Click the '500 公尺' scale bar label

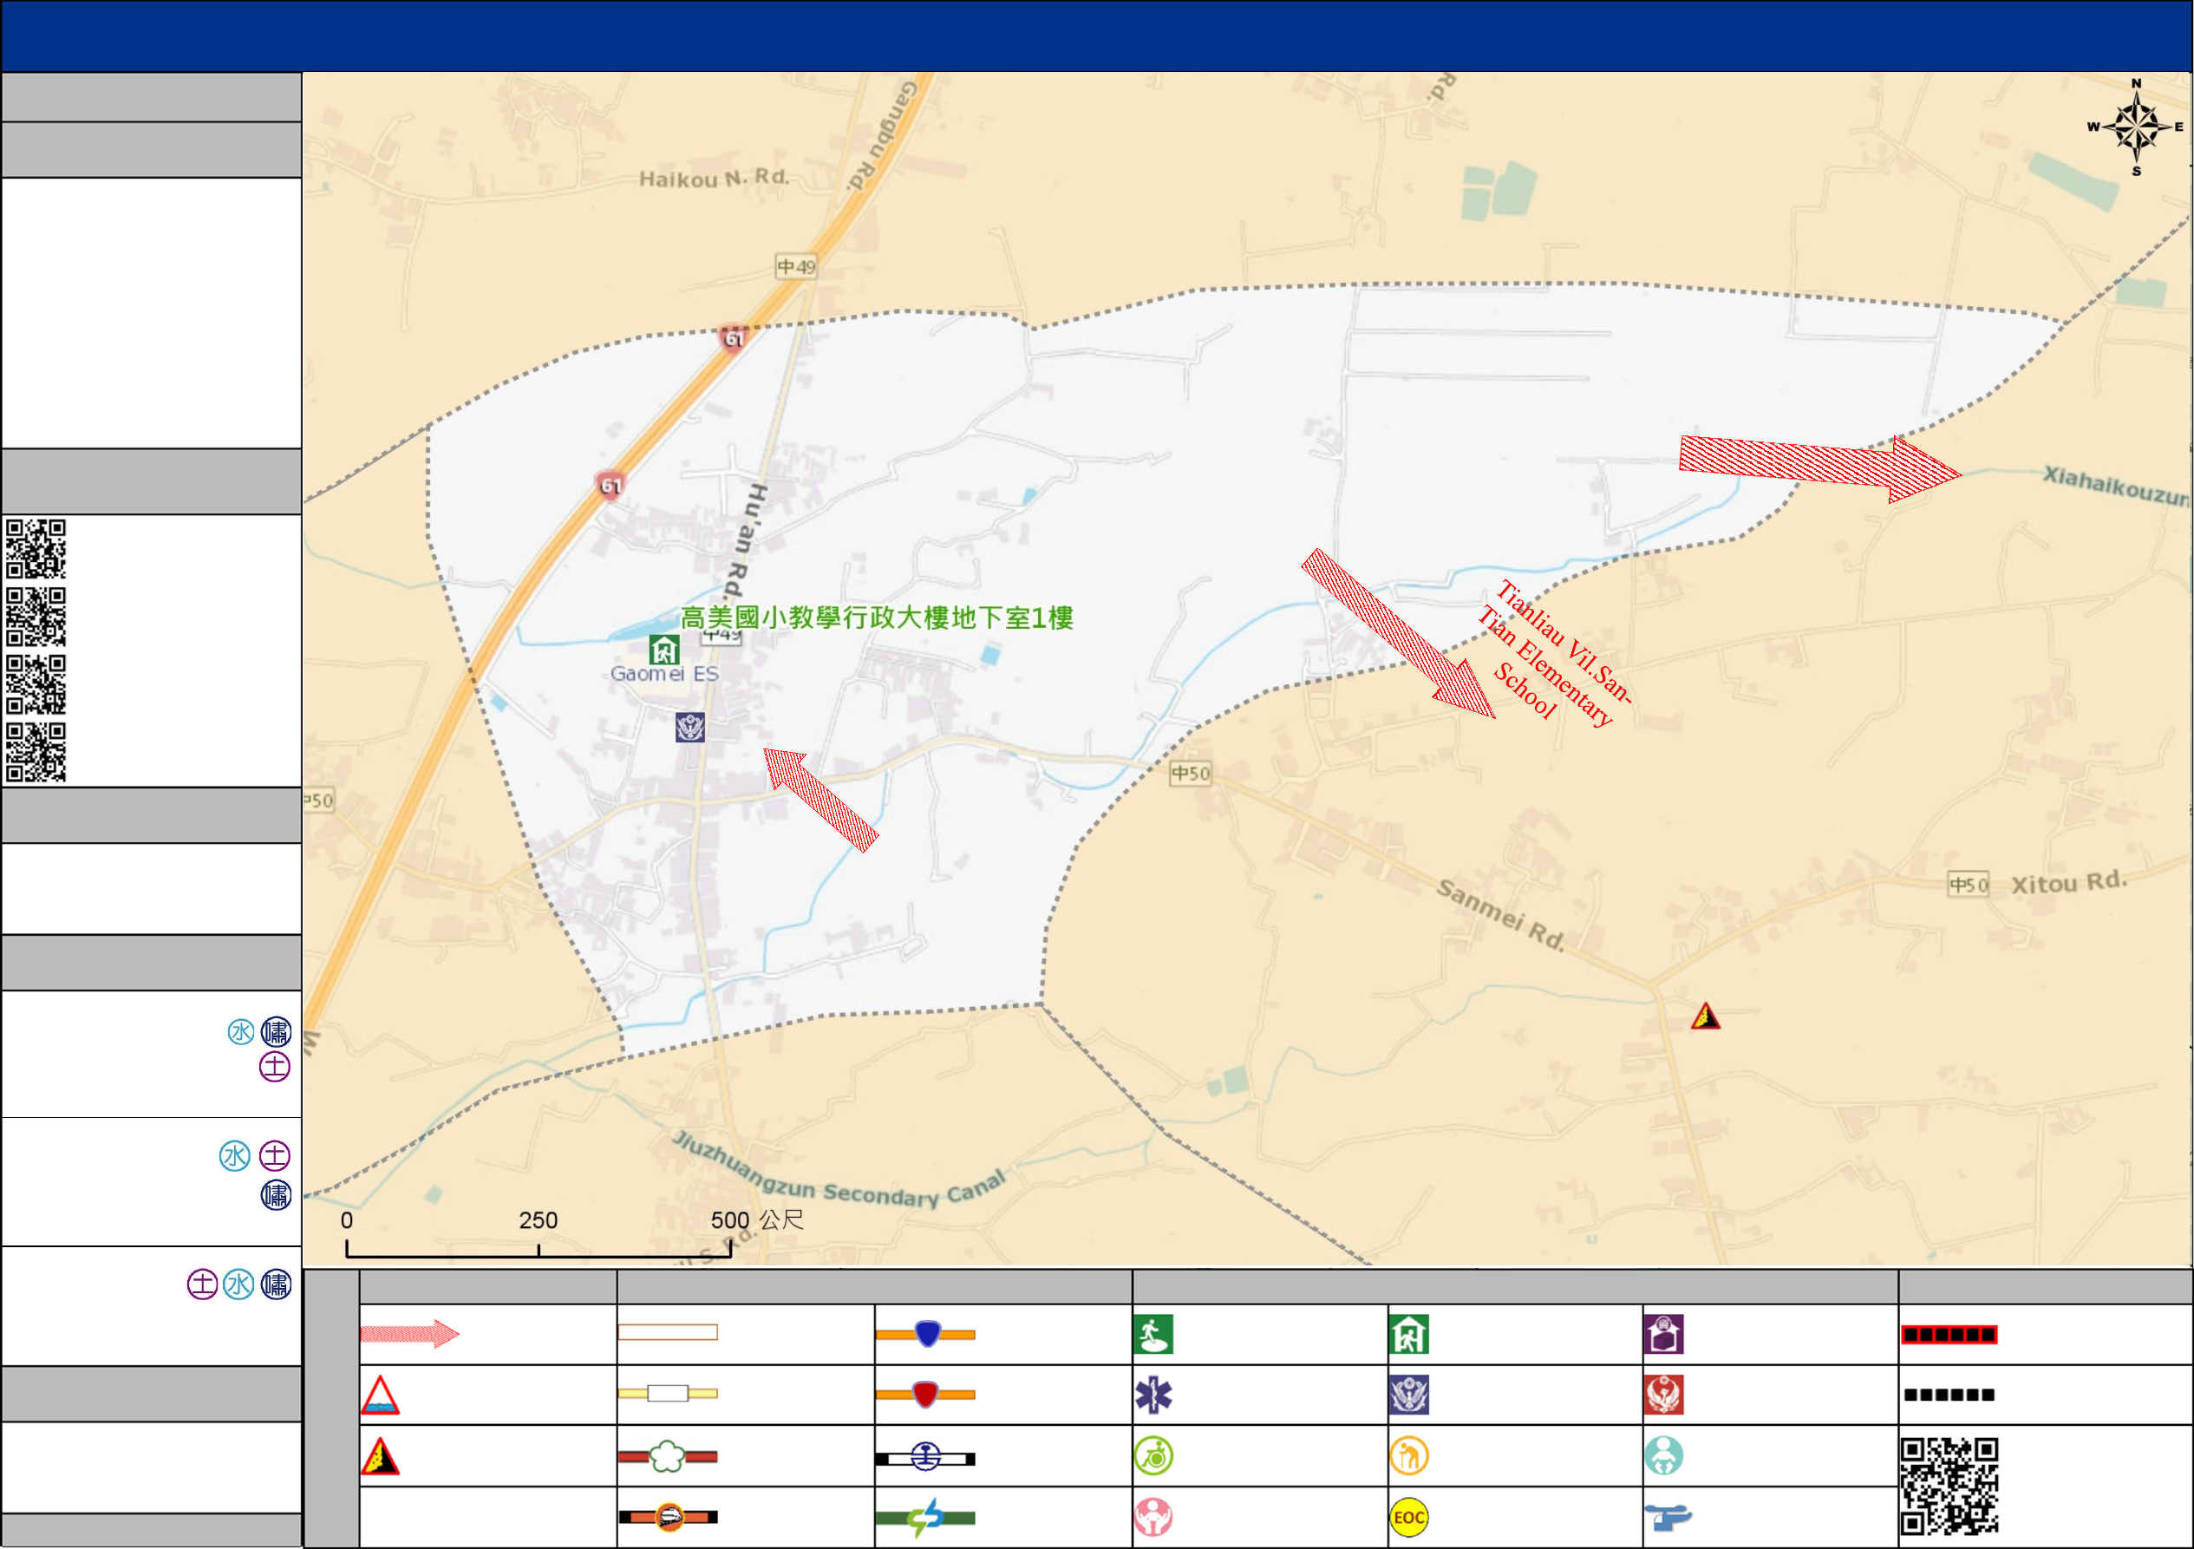pos(757,1220)
